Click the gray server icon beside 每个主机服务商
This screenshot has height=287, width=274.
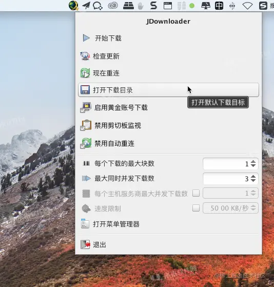coord(86,194)
